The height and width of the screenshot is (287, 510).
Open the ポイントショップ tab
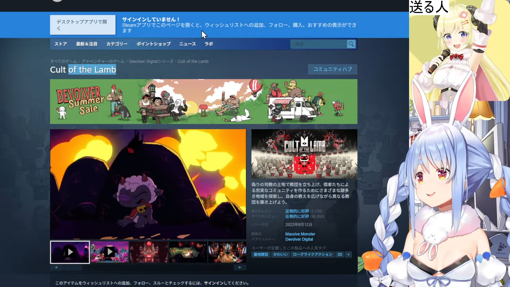click(154, 44)
